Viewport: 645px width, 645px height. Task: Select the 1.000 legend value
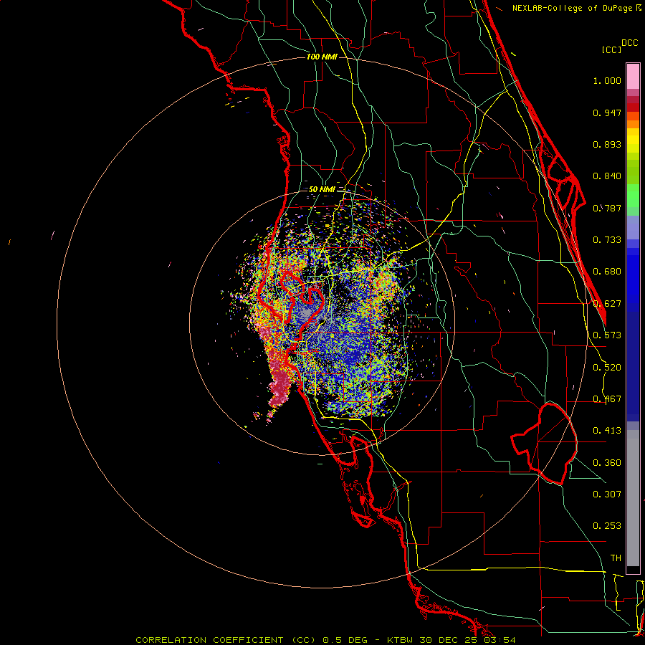coord(607,80)
